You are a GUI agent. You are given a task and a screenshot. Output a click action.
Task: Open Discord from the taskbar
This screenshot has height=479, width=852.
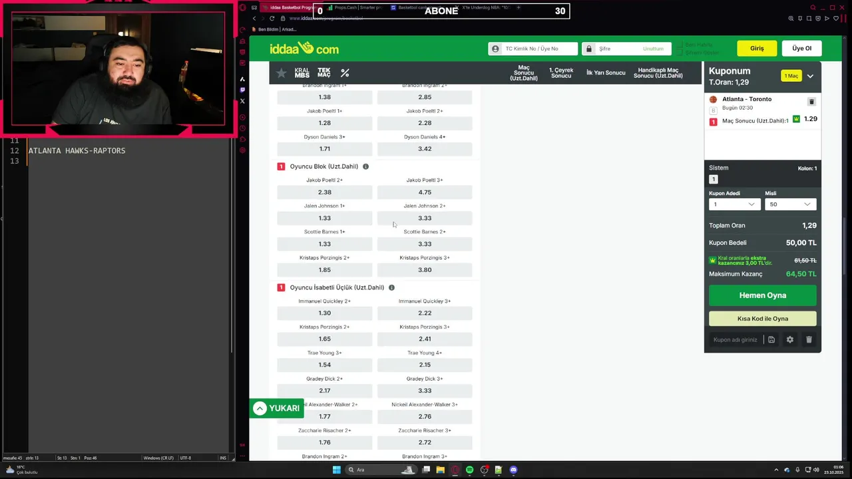coord(513,470)
